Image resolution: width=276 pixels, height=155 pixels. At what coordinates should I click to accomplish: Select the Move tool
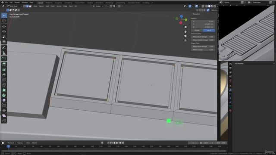coord(4,26)
